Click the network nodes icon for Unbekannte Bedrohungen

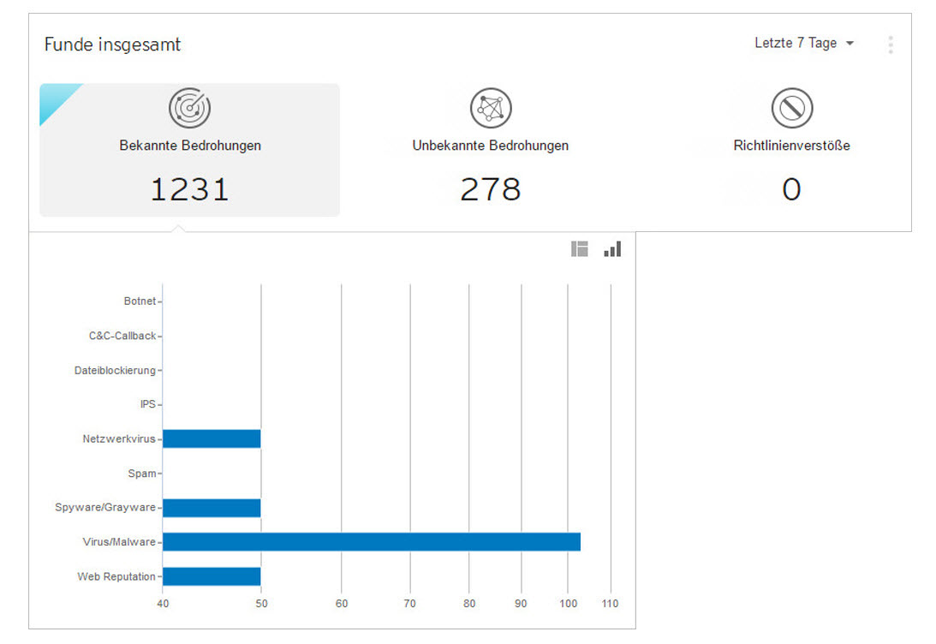pyautogui.click(x=491, y=109)
